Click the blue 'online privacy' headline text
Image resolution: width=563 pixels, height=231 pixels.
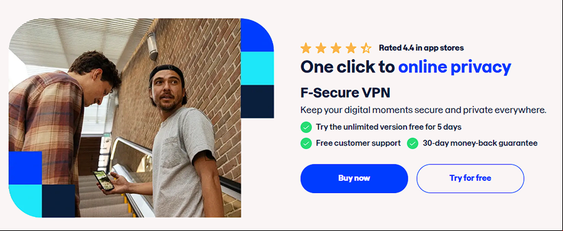[455, 67]
